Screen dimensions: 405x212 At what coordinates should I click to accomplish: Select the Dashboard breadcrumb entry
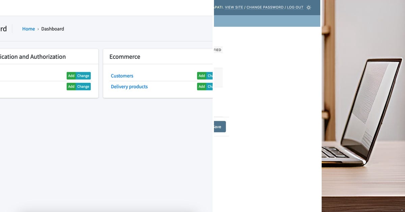53,29
